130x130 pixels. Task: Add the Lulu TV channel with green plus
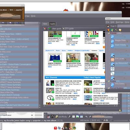click(x=53, y=92)
